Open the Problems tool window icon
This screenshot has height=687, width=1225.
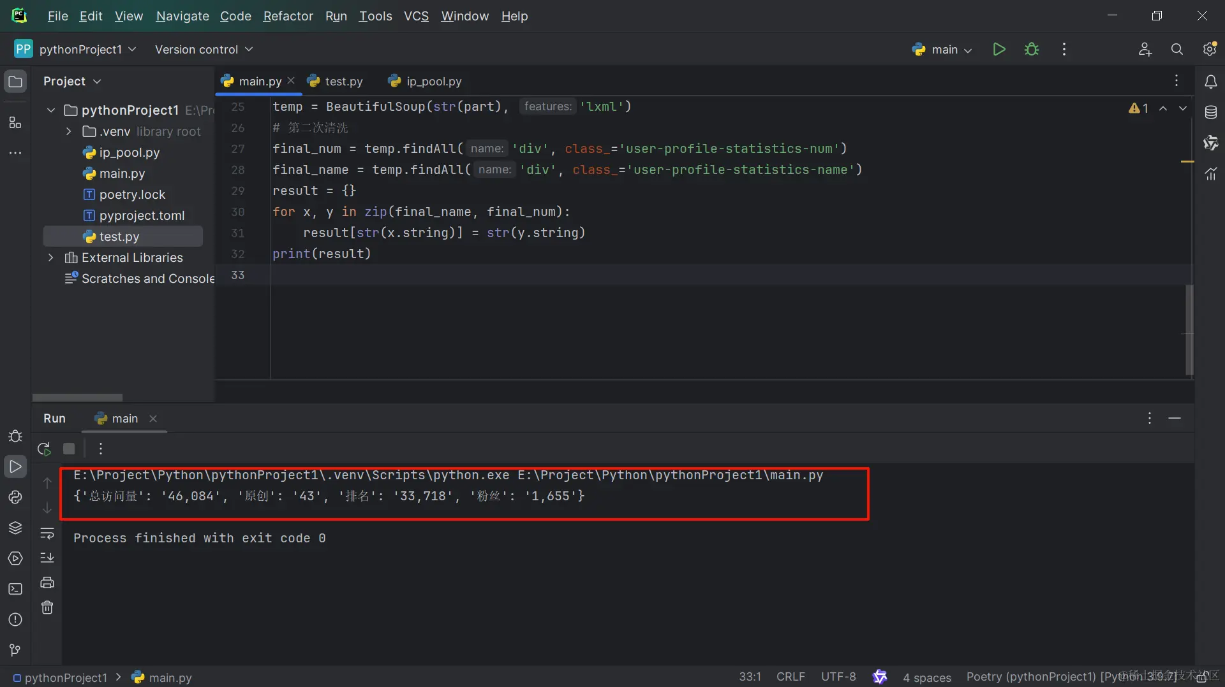[x=15, y=620]
